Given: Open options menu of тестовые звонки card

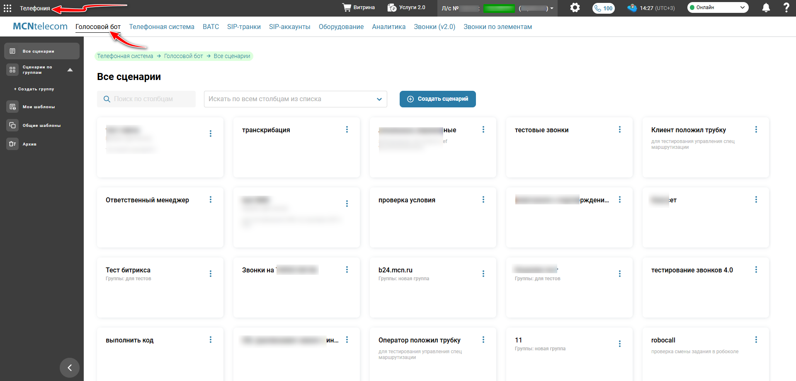Looking at the screenshot, I should click(x=620, y=129).
